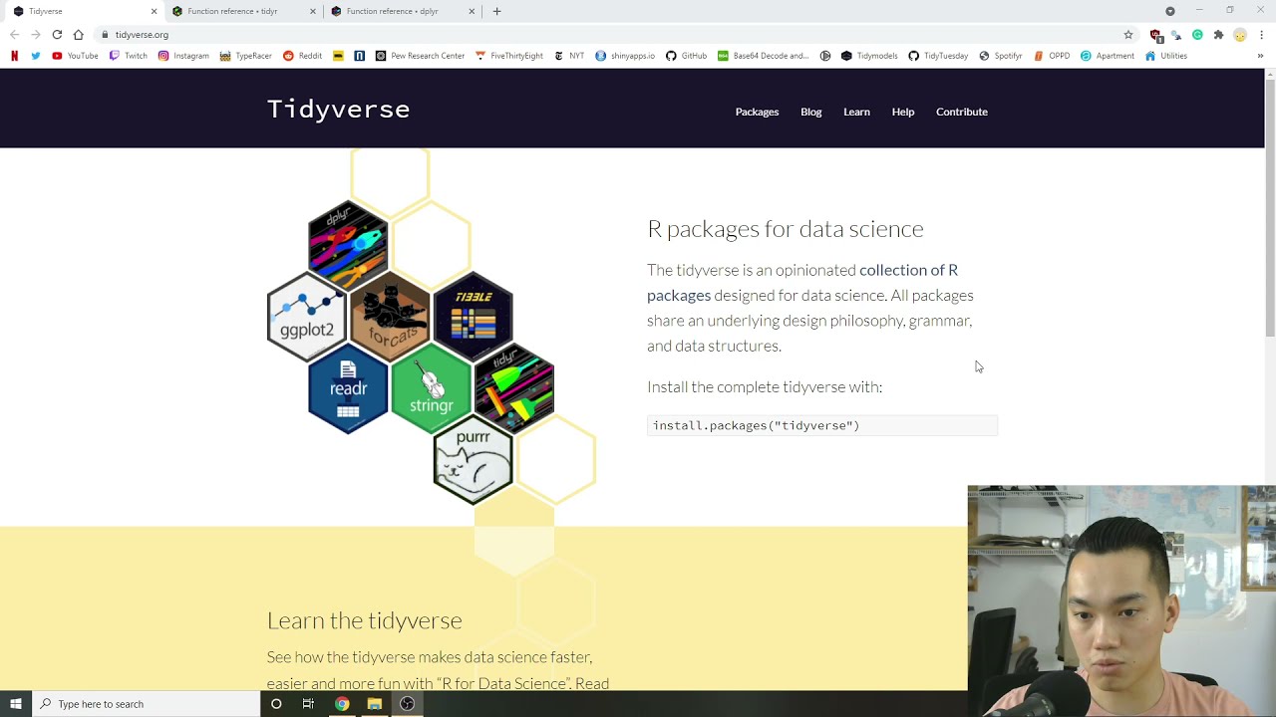Click the readr hex sticker
Viewport: 1276px width, 717px height.
click(348, 389)
